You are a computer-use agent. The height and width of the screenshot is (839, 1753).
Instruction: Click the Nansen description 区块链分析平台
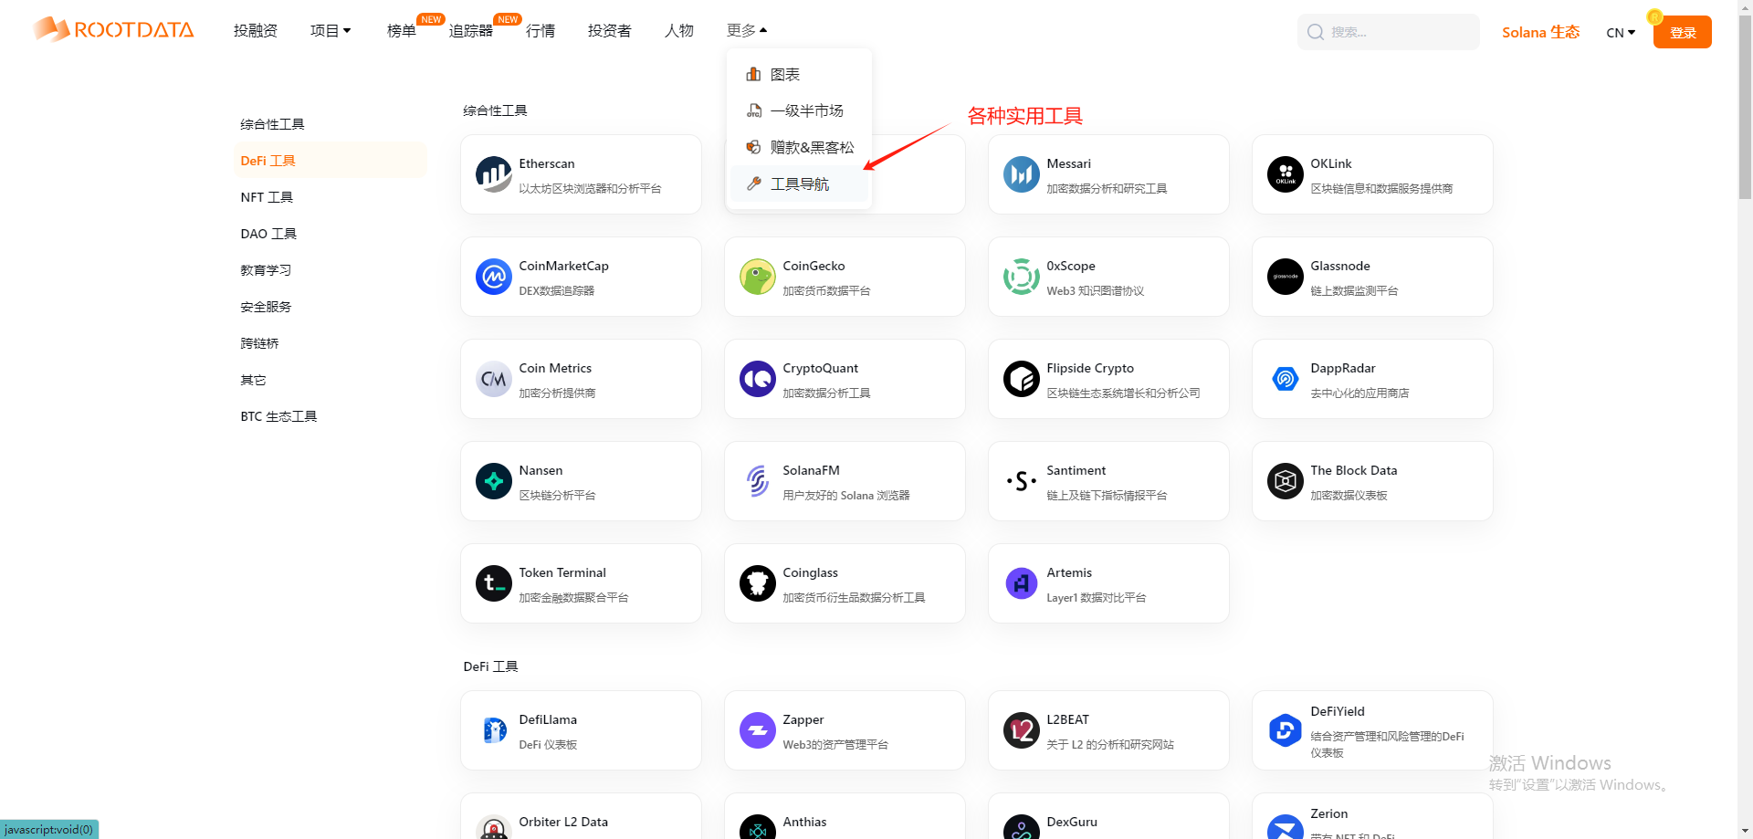(557, 495)
